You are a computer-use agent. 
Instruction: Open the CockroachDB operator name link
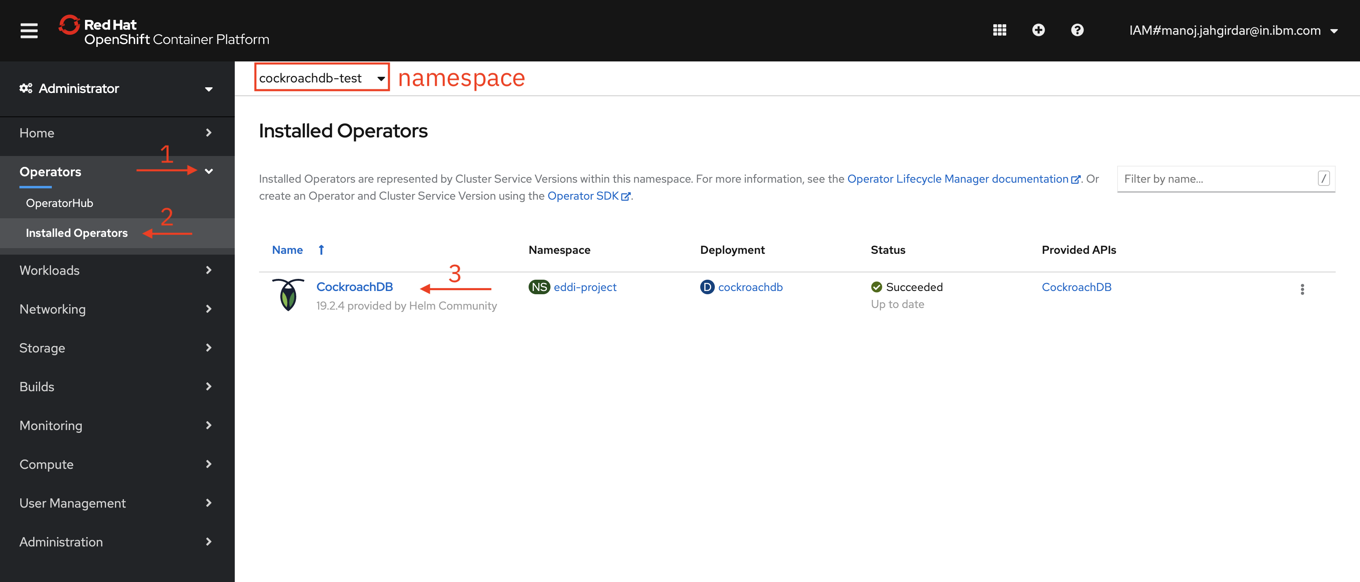tap(354, 287)
